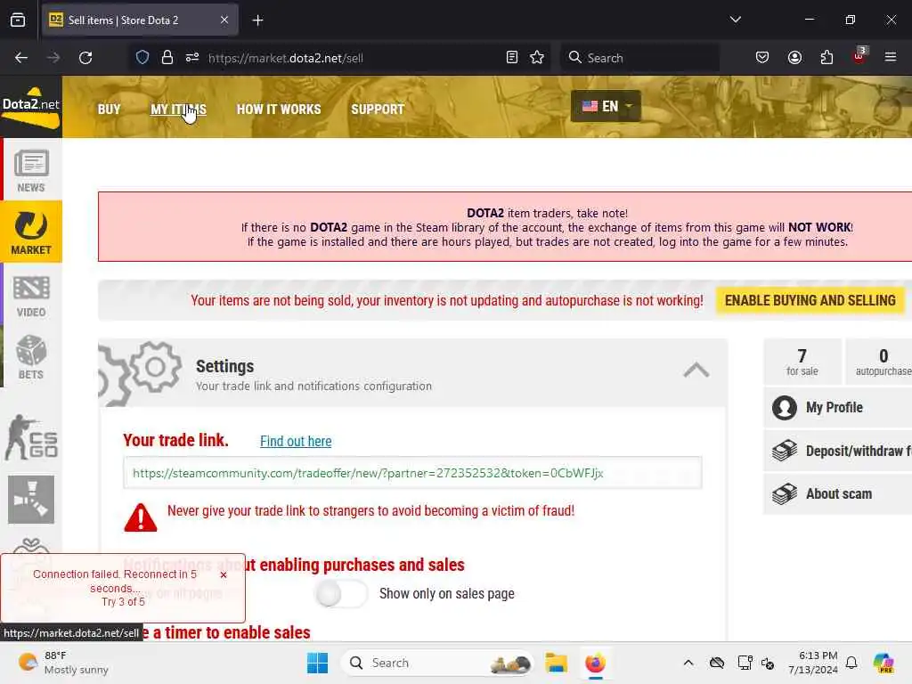Click the Windows taskbar search box

(x=438, y=663)
